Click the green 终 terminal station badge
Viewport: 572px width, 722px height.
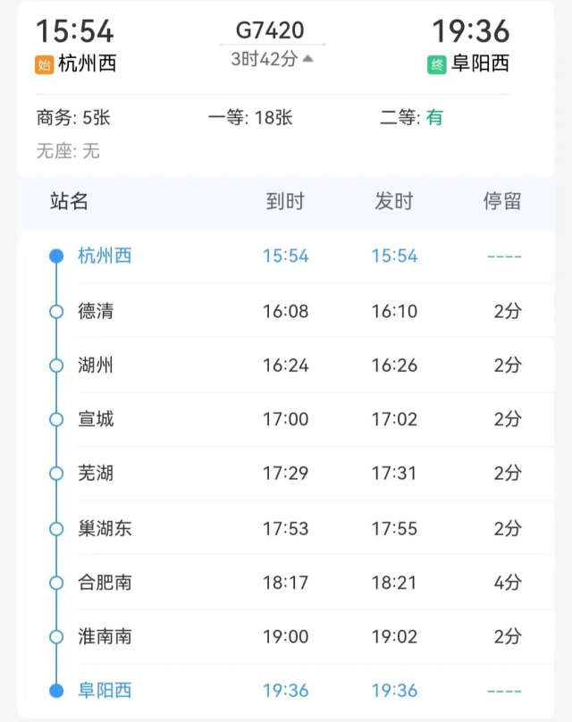click(437, 64)
